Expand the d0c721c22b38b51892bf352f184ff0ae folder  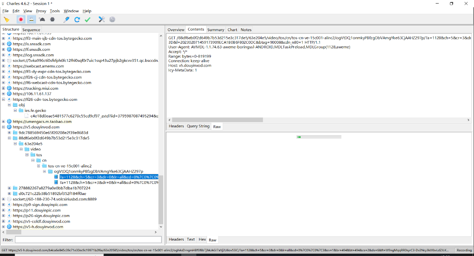[9, 193]
